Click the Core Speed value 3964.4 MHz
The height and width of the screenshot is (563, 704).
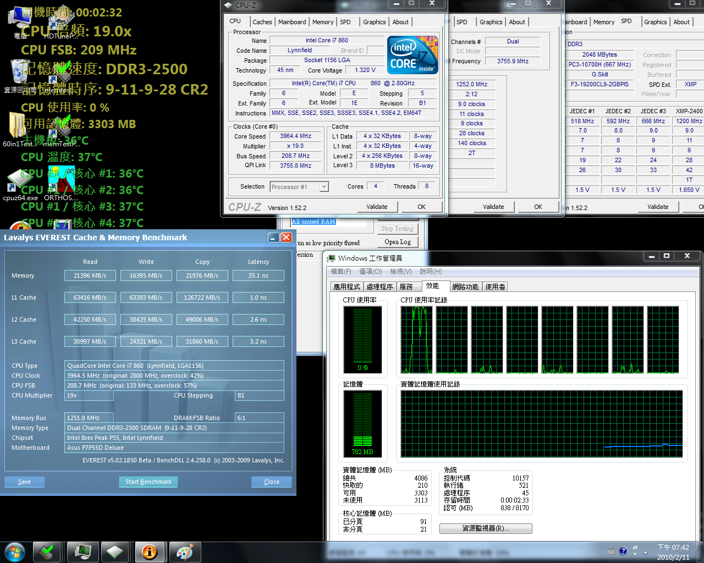295,136
